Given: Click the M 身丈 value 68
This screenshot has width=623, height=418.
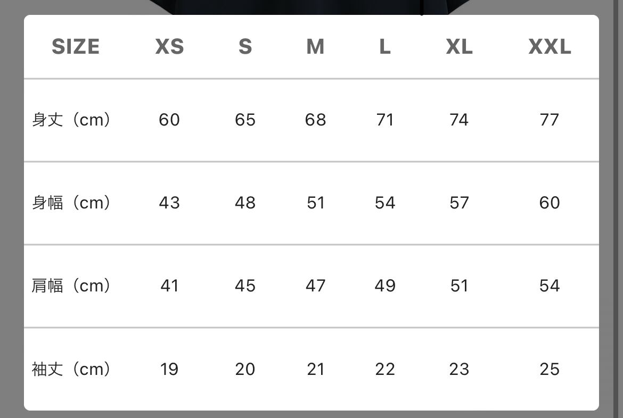Looking at the screenshot, I should click(315, 120).
